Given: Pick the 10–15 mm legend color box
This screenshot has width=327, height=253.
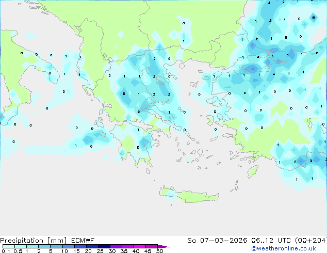Looking at the screenshot, I should pyautogui.click(x=68, y=246).
